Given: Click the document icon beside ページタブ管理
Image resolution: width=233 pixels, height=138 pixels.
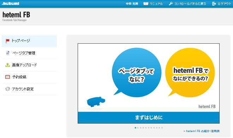Looking at the screenshot, I should 7,53.
